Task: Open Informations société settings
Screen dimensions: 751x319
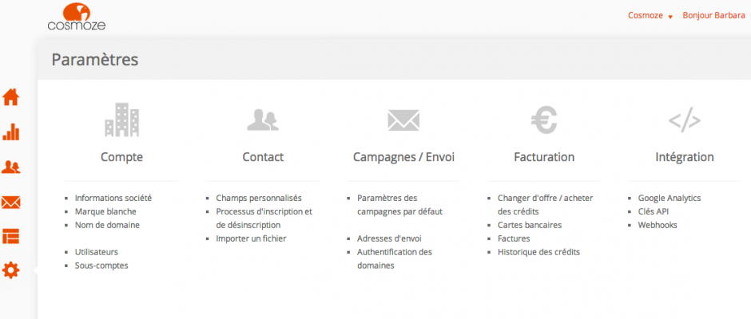Action: click(x=113, y=198)
